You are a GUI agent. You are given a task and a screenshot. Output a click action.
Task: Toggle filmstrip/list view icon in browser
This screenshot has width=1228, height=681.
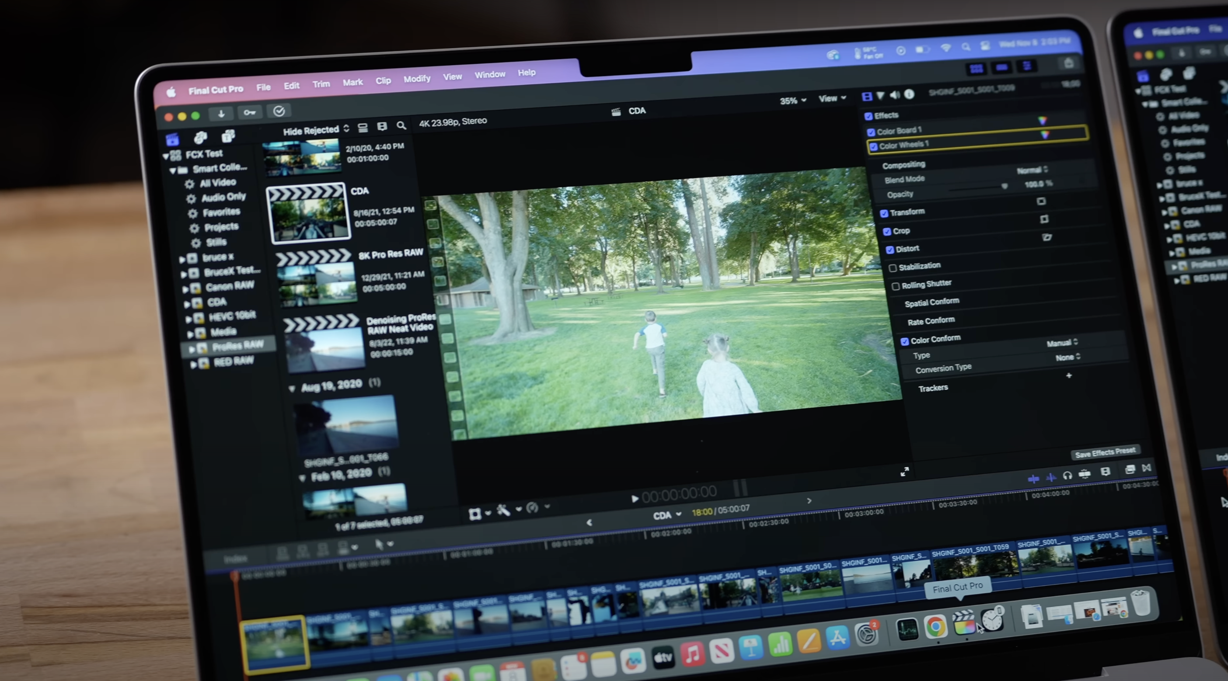[x=363, y=127]
